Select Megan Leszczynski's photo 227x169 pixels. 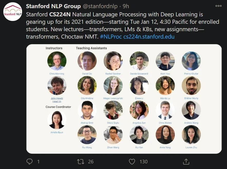(x=113, y=86)
